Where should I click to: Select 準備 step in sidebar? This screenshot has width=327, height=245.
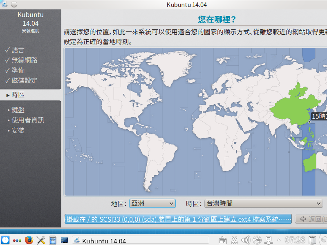pyautogui.click(x=18, y=70)
